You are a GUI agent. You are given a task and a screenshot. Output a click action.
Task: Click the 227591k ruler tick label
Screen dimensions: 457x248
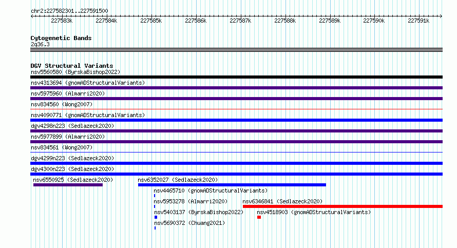(x=418, y=21)
